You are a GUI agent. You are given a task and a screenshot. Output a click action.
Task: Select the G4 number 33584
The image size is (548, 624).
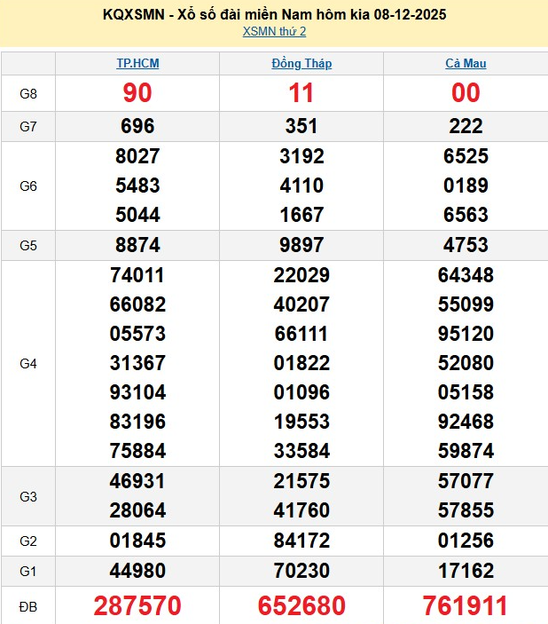301,451
